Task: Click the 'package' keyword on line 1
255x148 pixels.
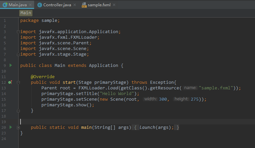Action: (29, 21)
